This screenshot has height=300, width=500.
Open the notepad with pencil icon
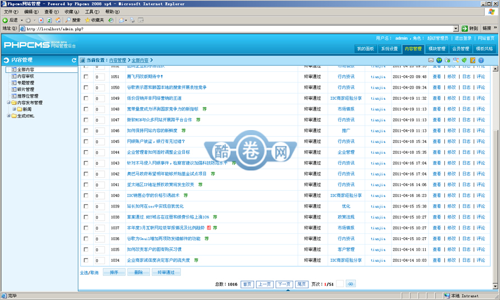(472, 60)
